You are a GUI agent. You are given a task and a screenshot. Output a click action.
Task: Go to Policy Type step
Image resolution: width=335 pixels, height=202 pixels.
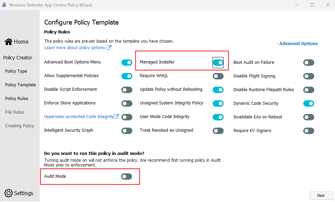pyautogui.click(x=16, y=71)
